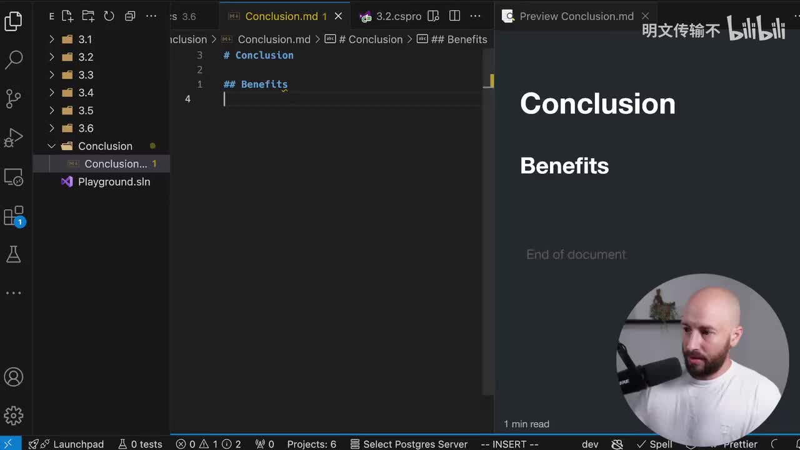Open preview to the side icon

[433, 16]
